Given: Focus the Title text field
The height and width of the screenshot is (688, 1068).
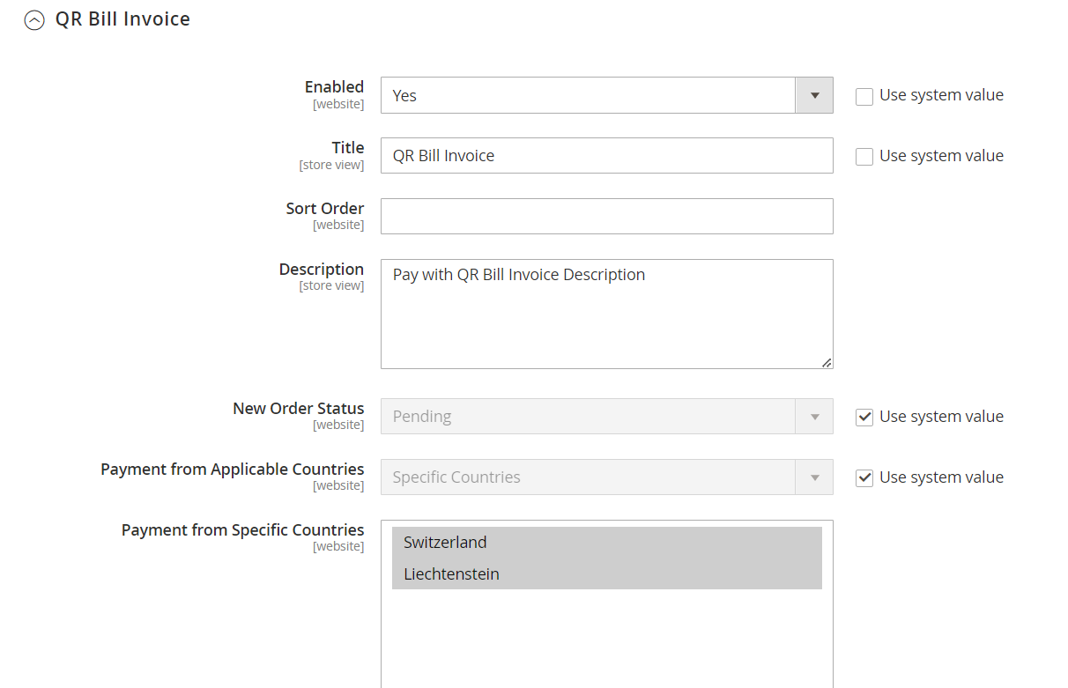Looking at the screenshot, I should [606, 156].
